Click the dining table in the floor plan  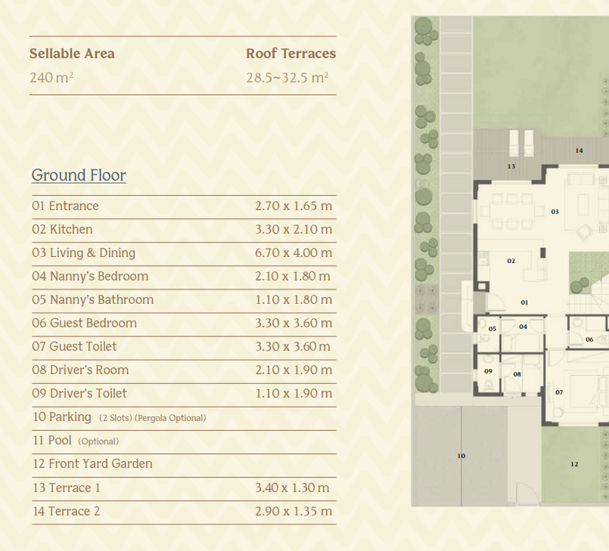(x=512, y=211)
